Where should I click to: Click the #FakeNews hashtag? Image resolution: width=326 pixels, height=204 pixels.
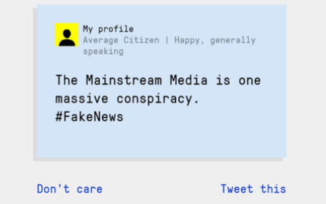90,116
